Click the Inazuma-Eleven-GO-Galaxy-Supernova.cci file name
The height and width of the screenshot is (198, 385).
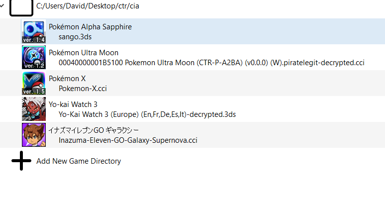128,140
